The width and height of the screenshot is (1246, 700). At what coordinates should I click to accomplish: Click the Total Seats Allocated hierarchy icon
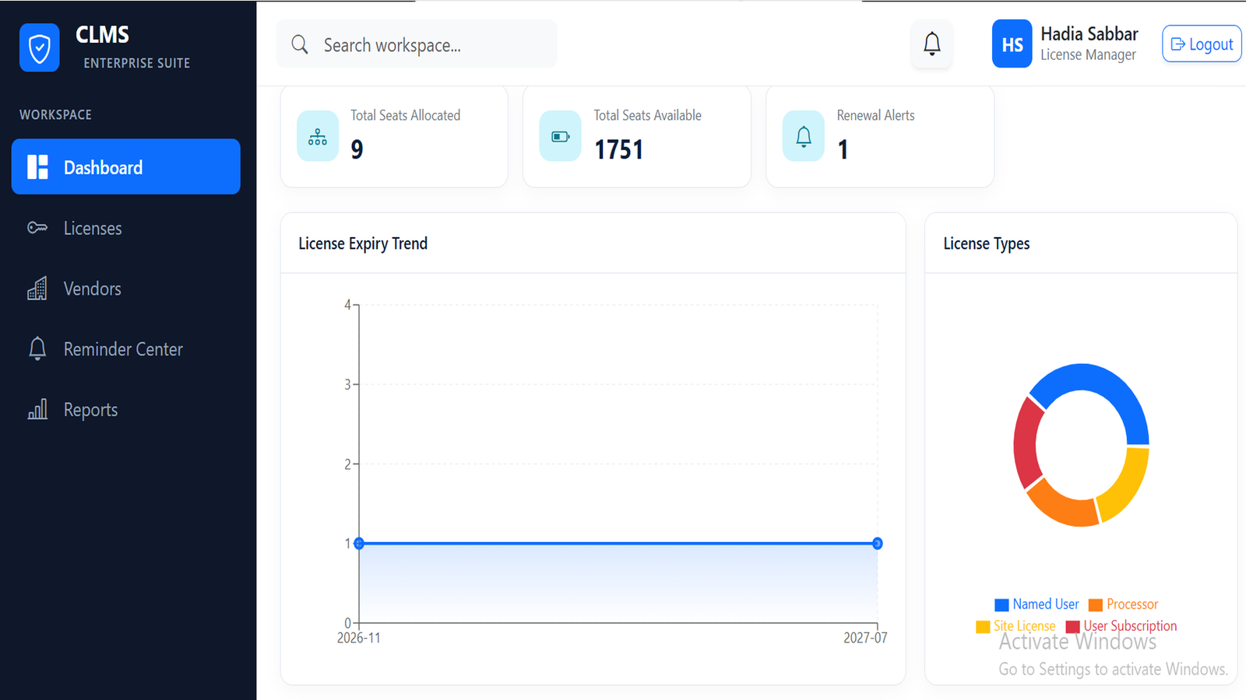pos(318,136)
